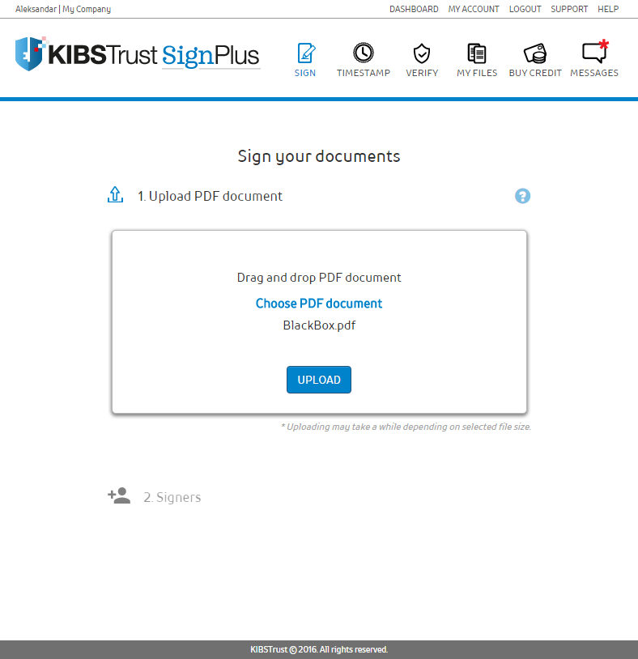This screenshot has width=638, height=659.
Task: Click the KIBSTrust SignPlus logo
Action: (138, 54)
